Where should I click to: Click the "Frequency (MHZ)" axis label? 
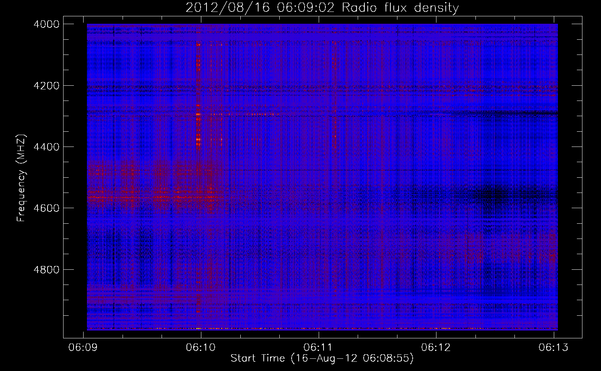(21, 178)
